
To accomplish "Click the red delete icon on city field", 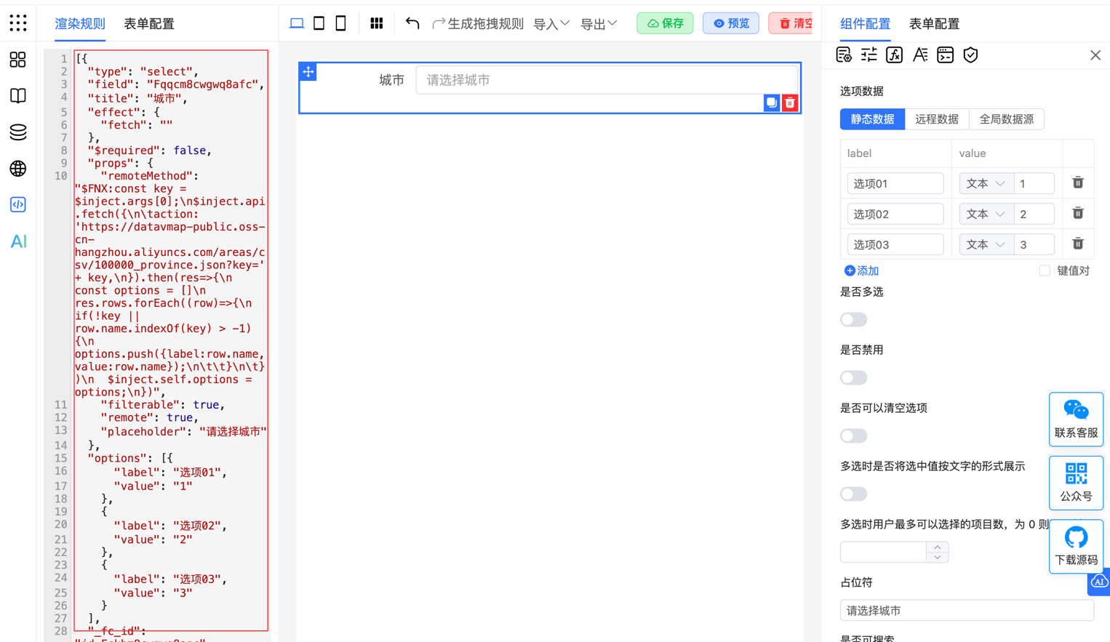I will click(x=790, y=103).
